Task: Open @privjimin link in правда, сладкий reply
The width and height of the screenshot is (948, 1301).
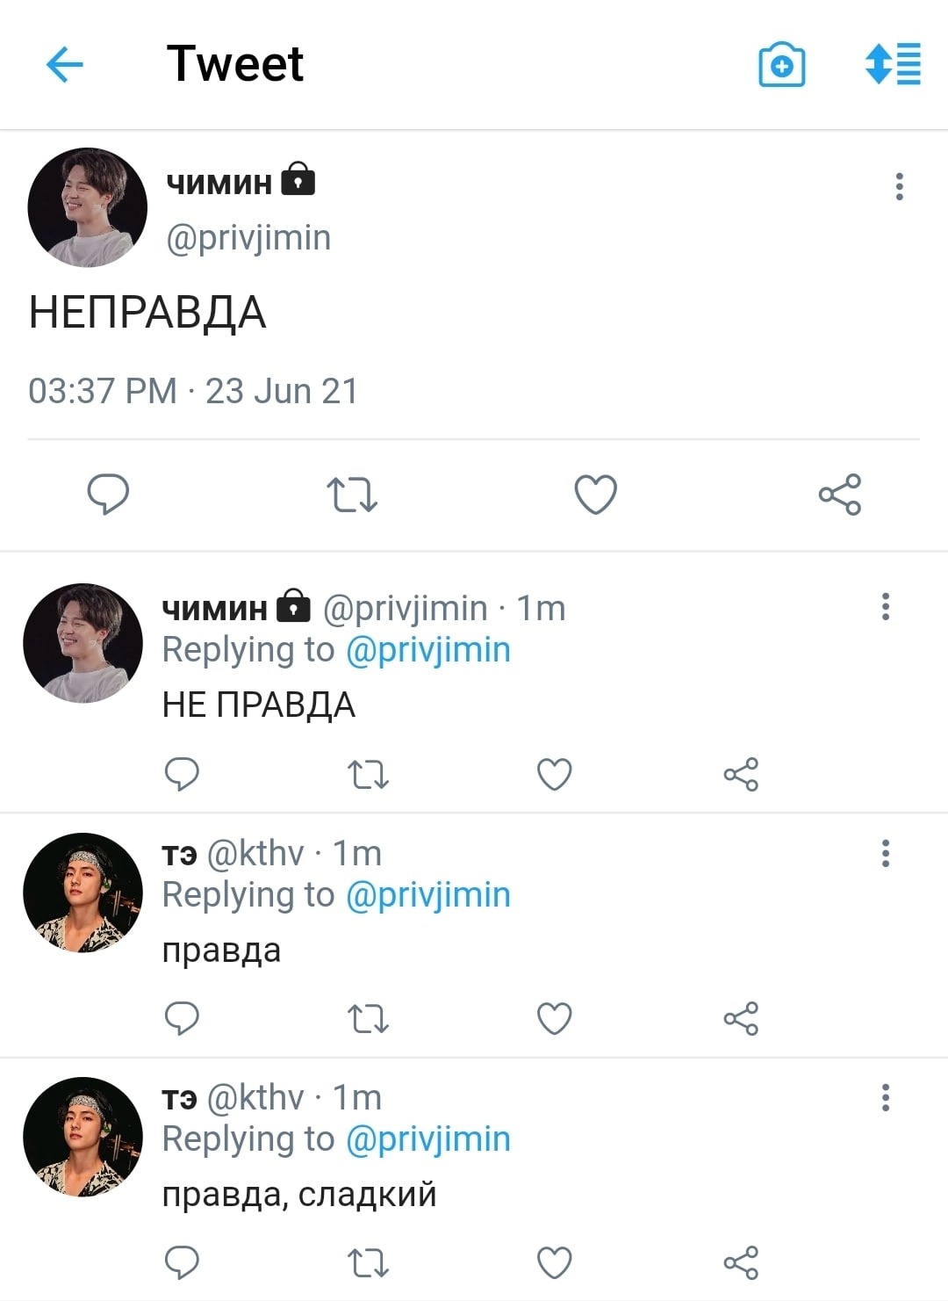Action: click(x=428, y=1138)
